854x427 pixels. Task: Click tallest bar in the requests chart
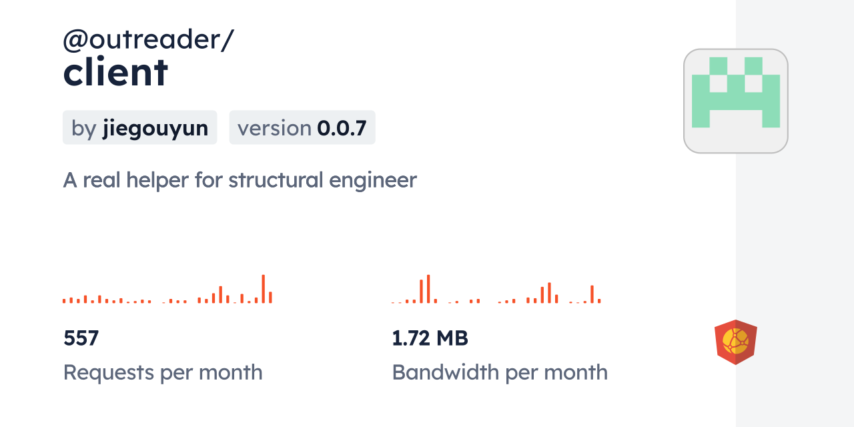(x=264, y=289)
